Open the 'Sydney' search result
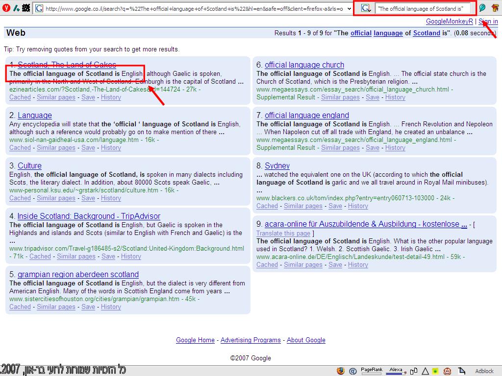The height and width of the screenshot is (376, 502). tap(277, 165)
